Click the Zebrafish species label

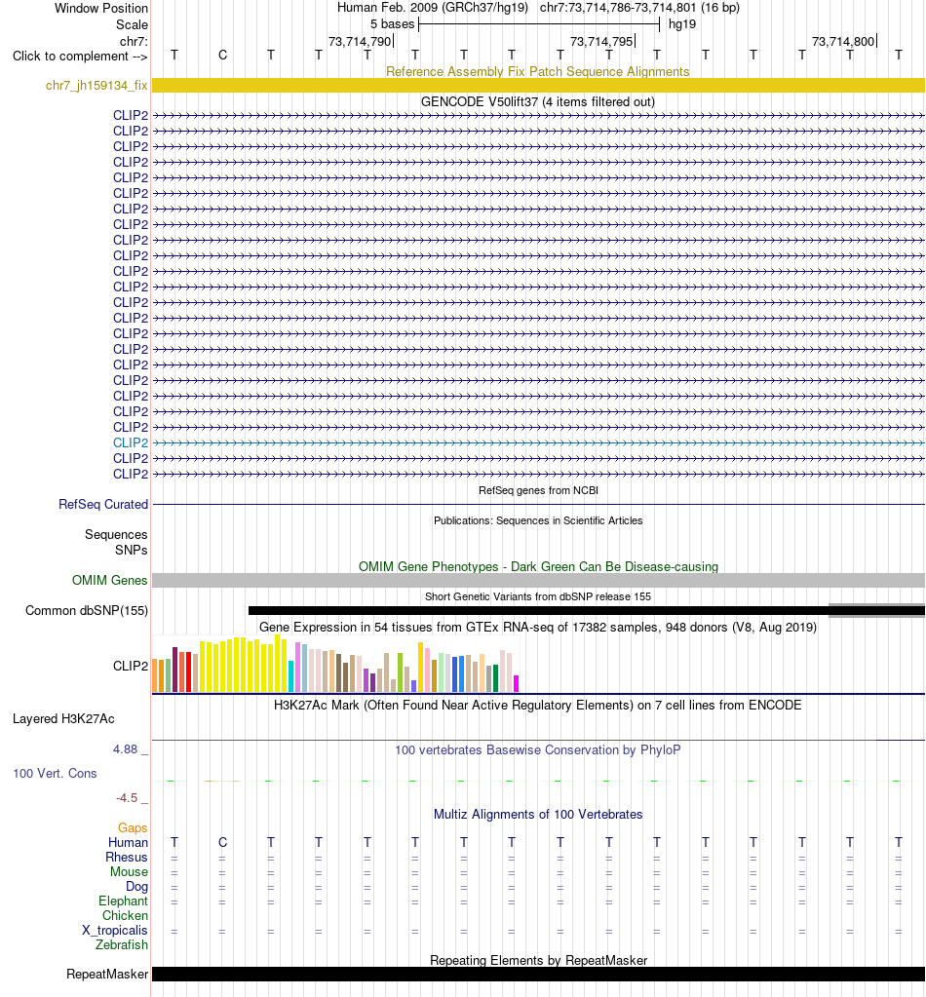[x=122, y=945]
